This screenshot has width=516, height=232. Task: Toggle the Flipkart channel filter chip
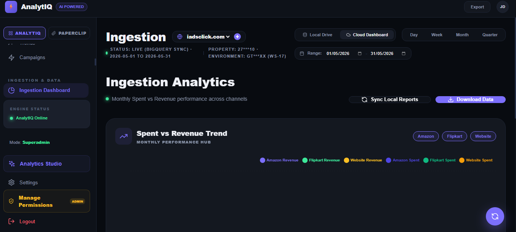pyautogui.click(x=454, y=136)
